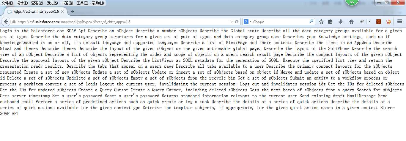Click the bug extension icon
Screen dimensions: 406x141
[362, 22]
